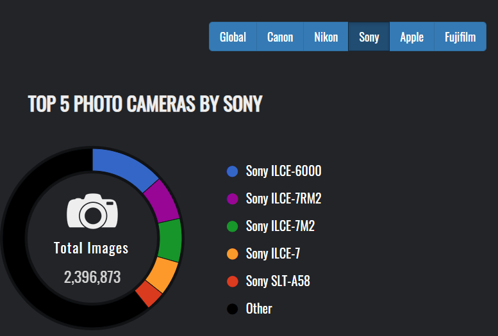Click the red SLT-A58 chart slice
The height and width of the screenshot is (336, 498).
(x=149, y=294)
